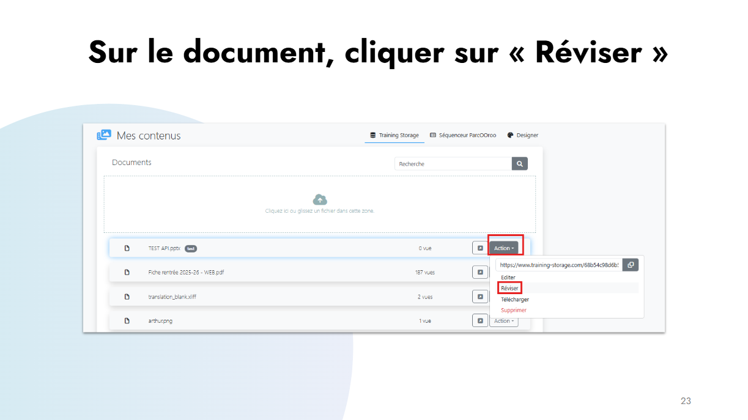748x420 pixels.
Task: Click the file icon of translation_blank.xliff
Action: click(x=127, y=297)
